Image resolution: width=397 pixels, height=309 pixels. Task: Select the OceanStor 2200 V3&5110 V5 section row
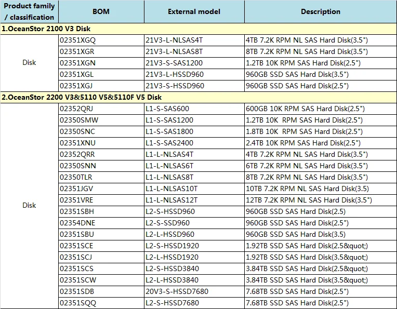[x=82, y=97]
